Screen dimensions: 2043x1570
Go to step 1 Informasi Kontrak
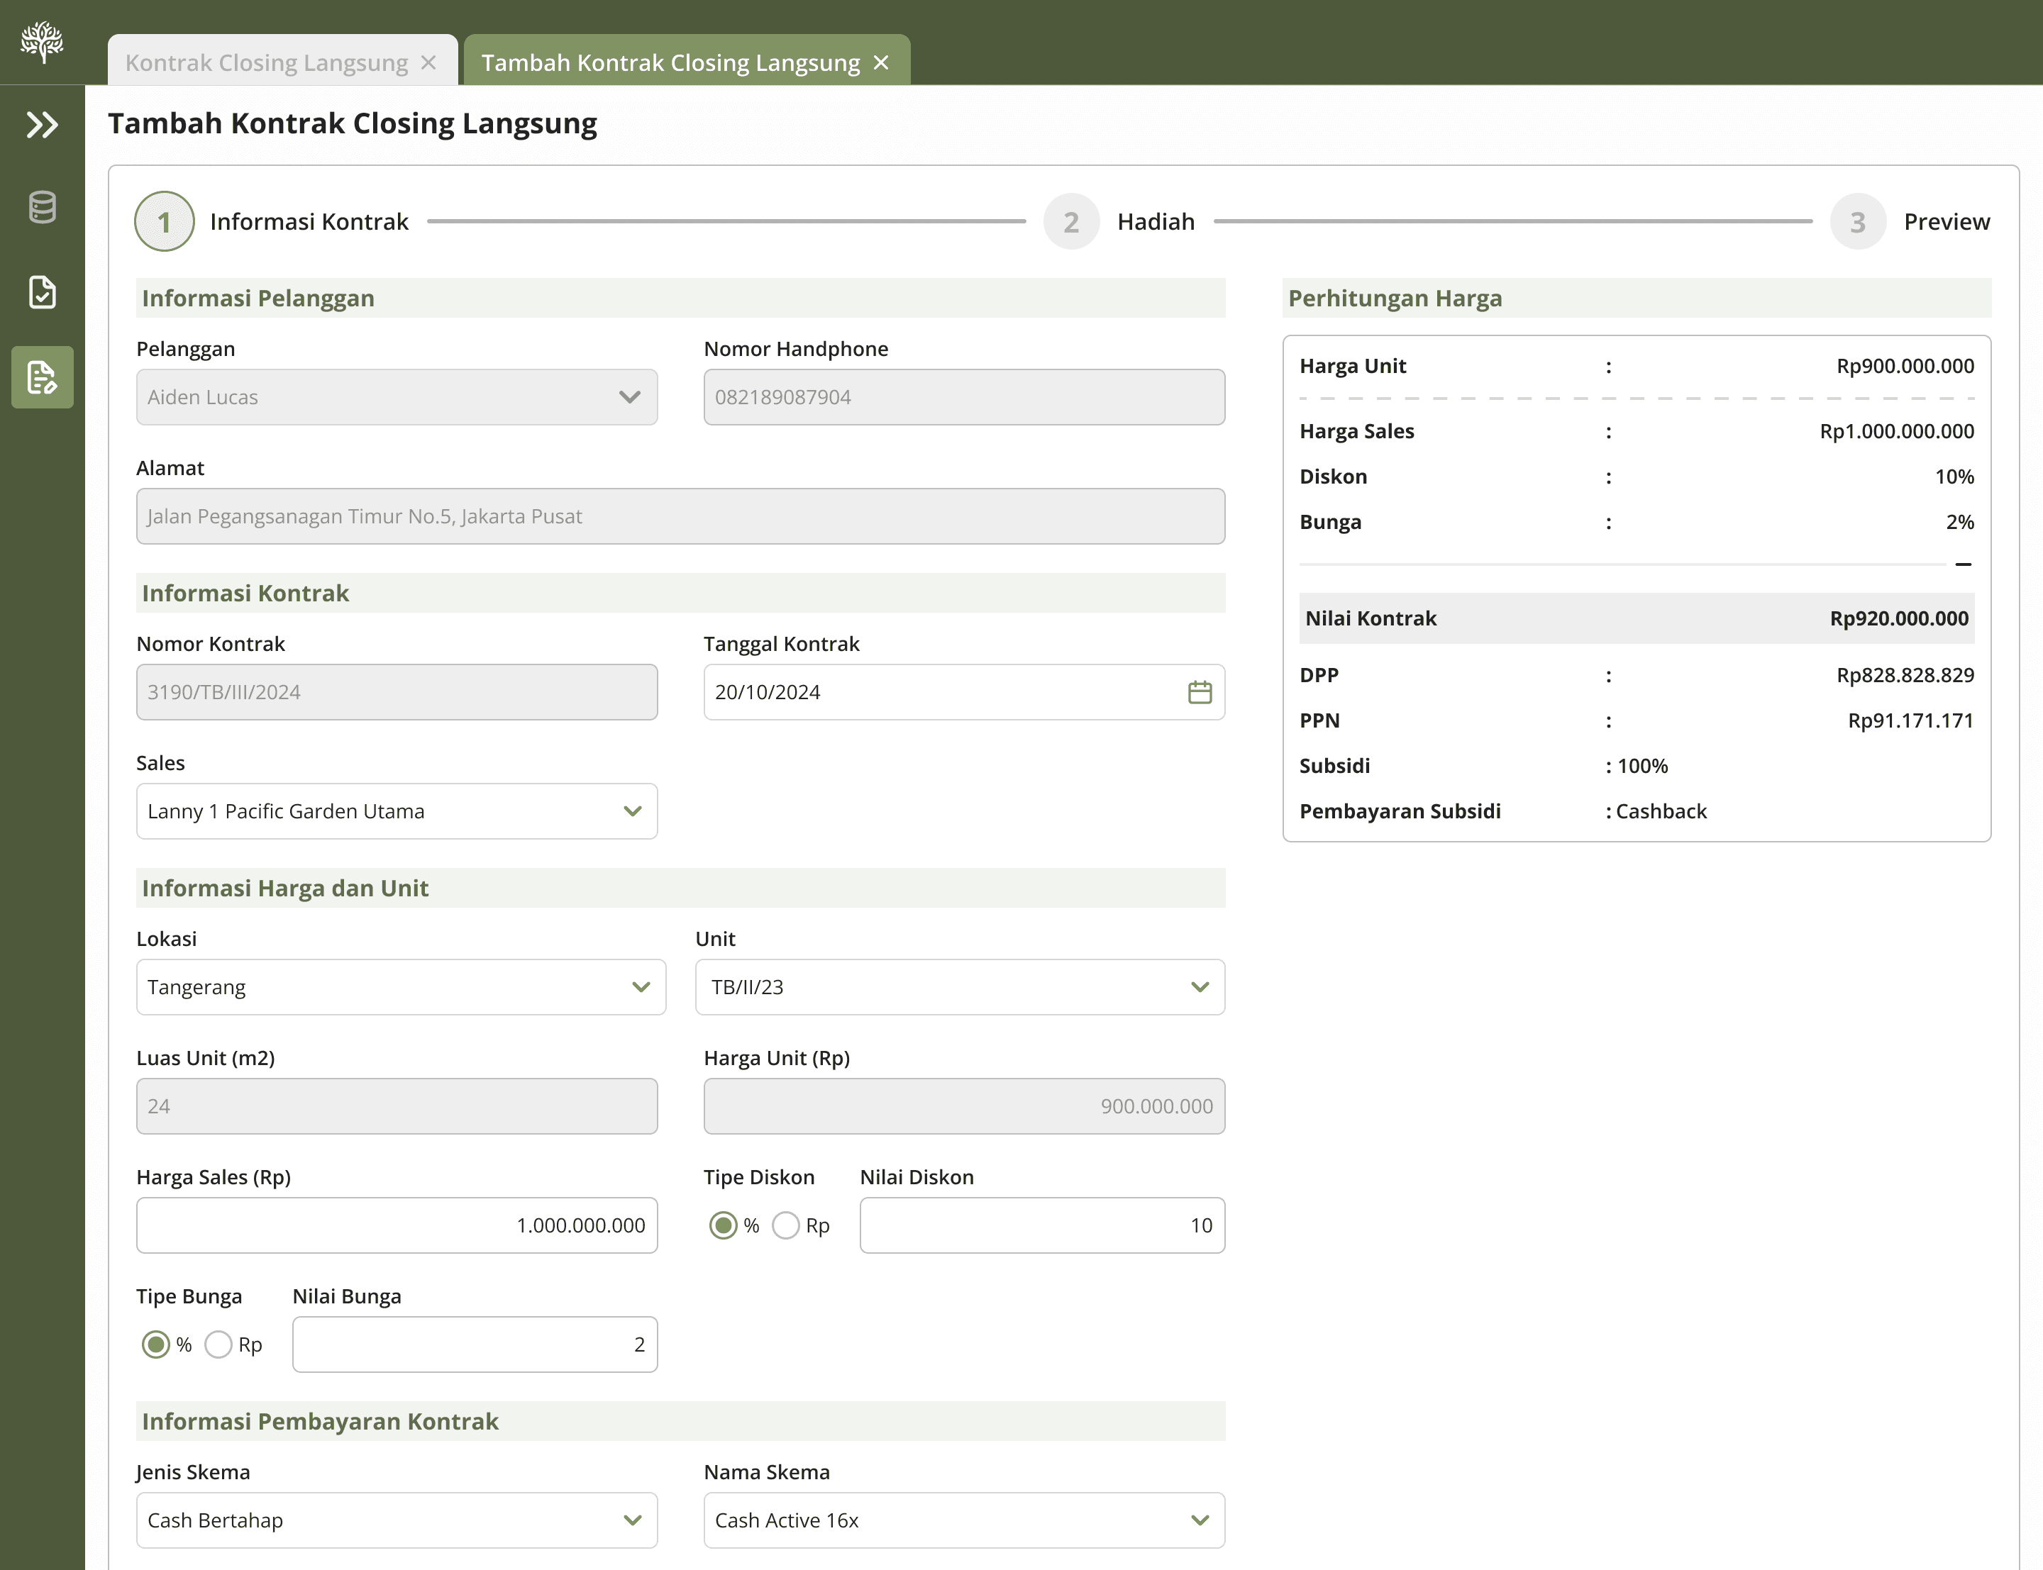tap(272, 221)
